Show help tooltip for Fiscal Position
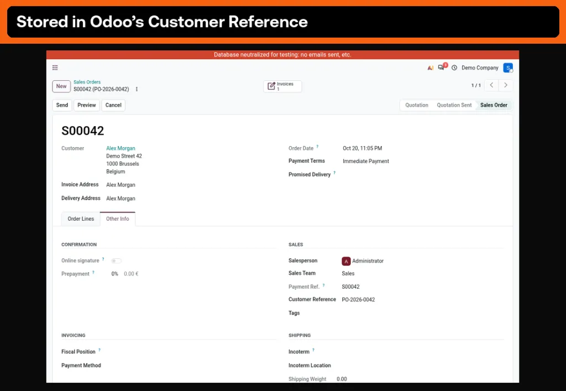 pyautogui.click(x=99, y=350)
